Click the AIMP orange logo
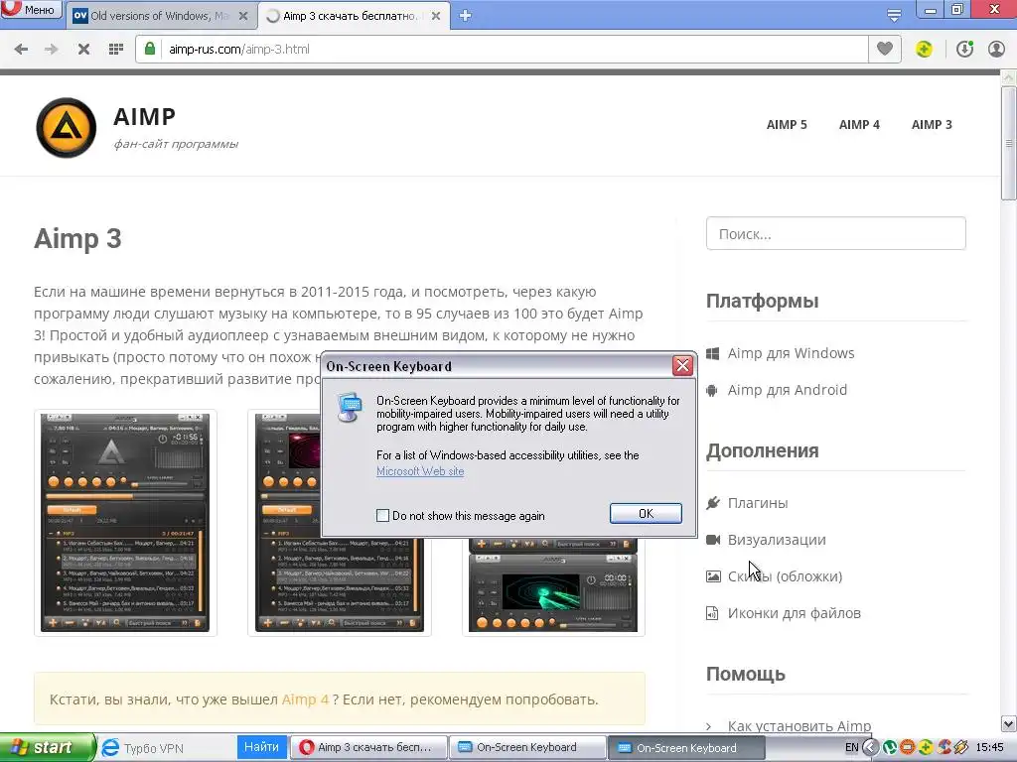 coord(67,128)
